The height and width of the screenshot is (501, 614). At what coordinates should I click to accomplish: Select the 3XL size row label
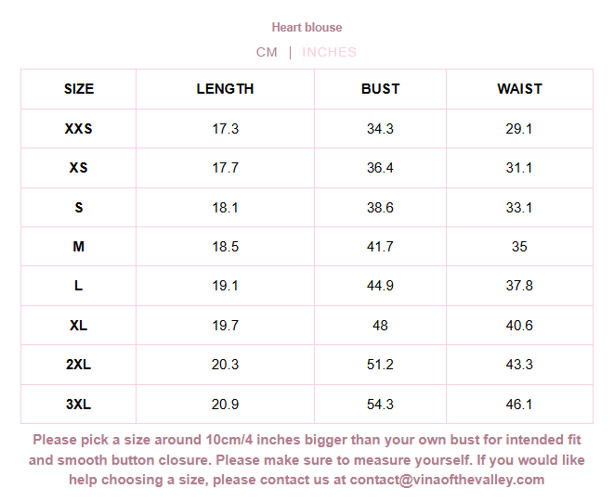coord(79,405)
